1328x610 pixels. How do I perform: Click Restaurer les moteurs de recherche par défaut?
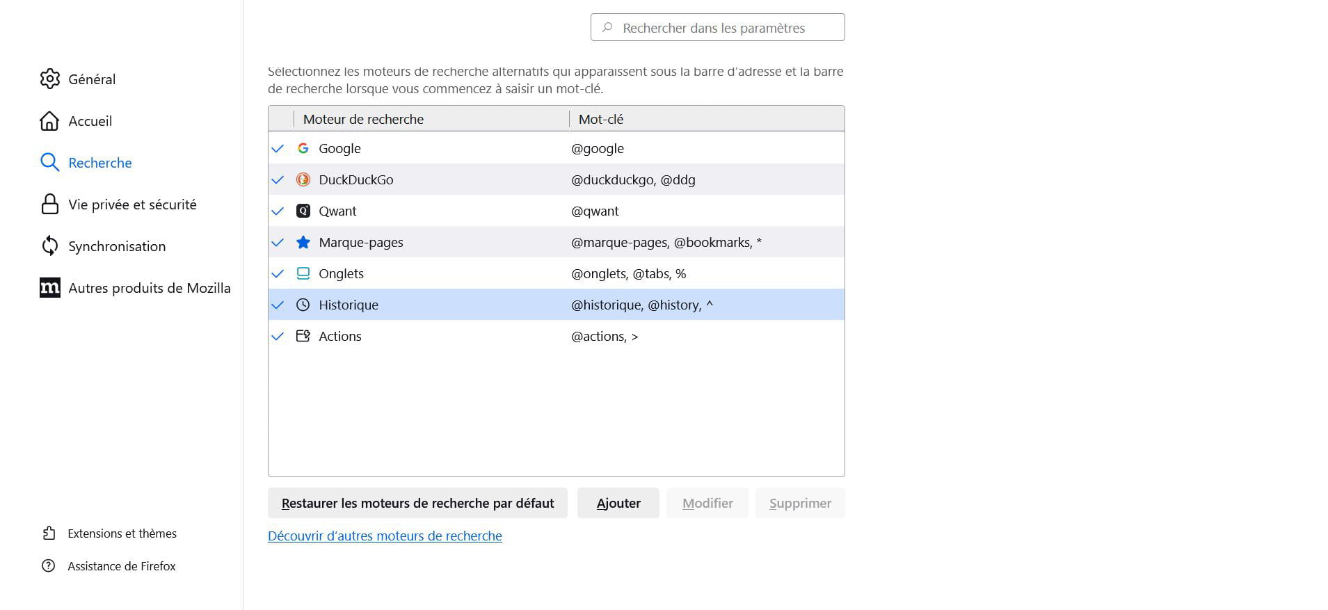[x=417, y=503]
